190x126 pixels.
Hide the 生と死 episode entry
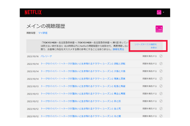pos(161,109)
